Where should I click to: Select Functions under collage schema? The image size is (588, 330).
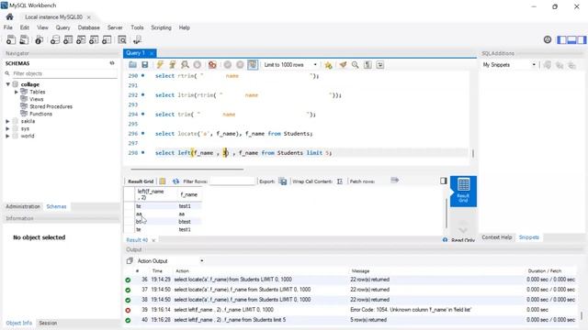pos(40,114)
